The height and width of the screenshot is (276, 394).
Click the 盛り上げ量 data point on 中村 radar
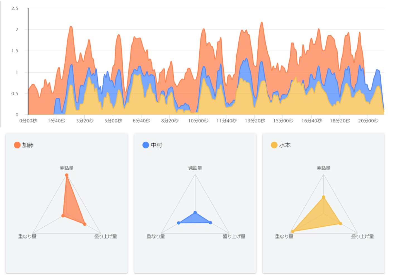(211, 223)
